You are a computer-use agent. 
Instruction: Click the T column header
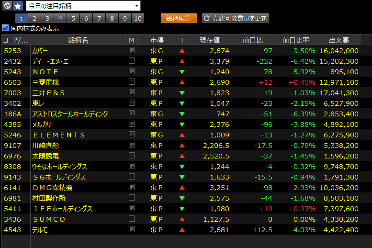tap(182, 40)
